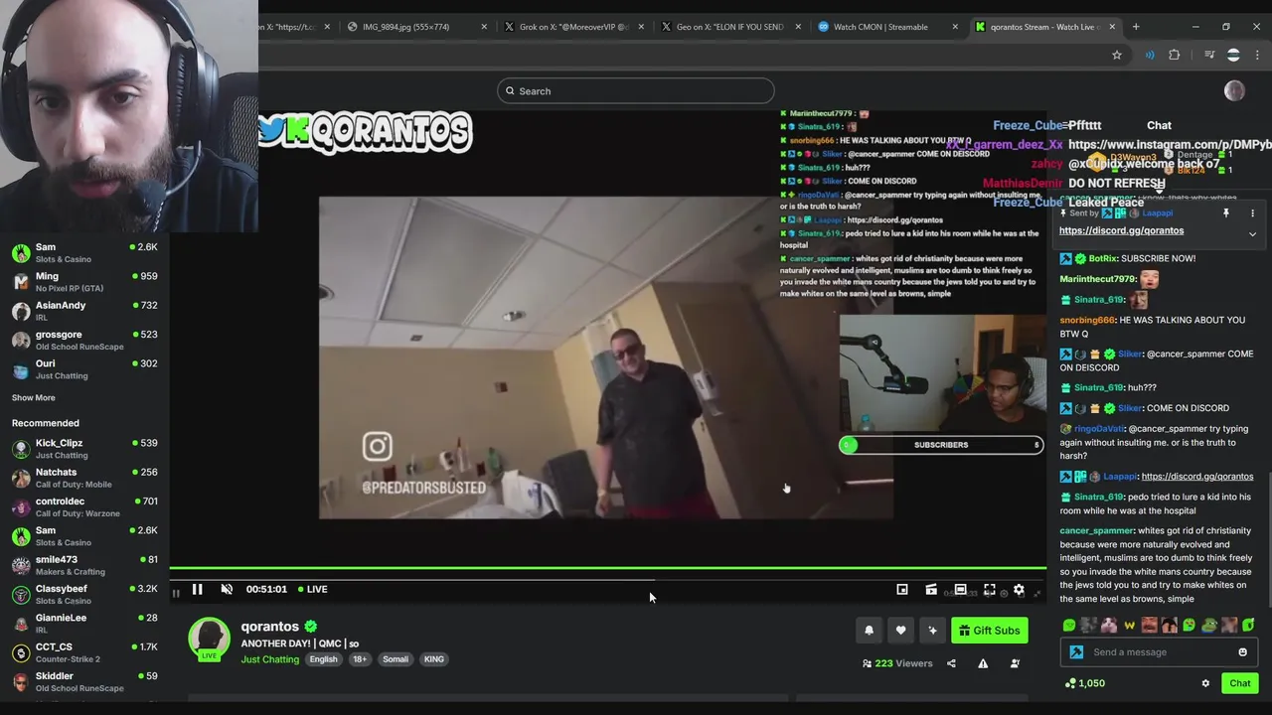Viewport: 1272px width, 715px height.
Task: Report the stream using warning icon
Action: (x=983, y=663)
